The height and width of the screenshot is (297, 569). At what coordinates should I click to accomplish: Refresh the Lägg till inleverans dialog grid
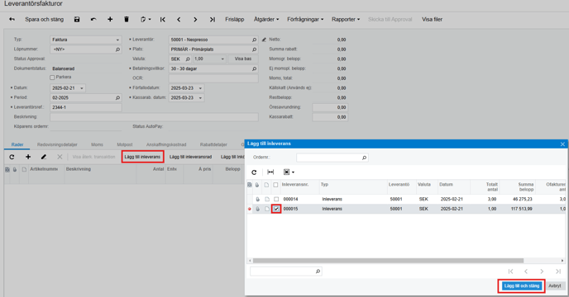pyautogui.click(x=254, y=172)
